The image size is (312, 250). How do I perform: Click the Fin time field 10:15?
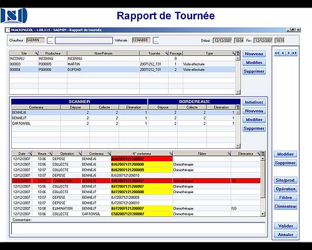280,41
